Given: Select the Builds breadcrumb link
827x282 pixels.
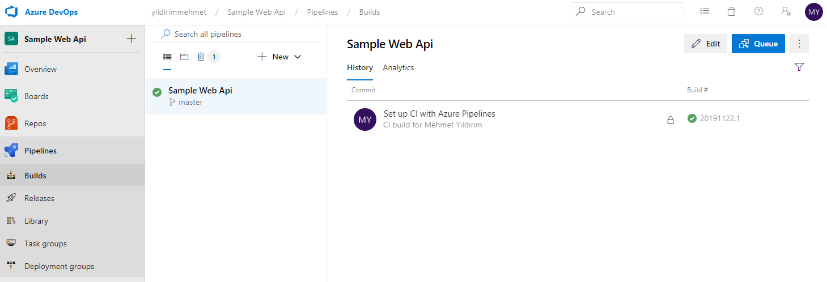Looking at the screenshot, I should click(370, 12).
